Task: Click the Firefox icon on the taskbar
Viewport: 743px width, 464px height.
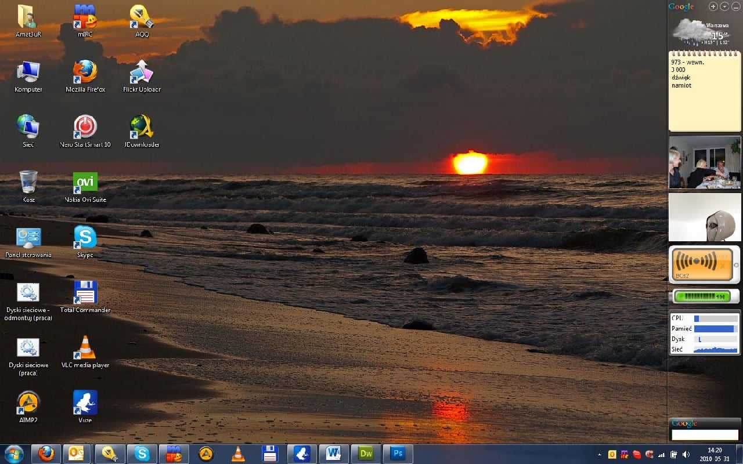Action: [x=46, y=454]
